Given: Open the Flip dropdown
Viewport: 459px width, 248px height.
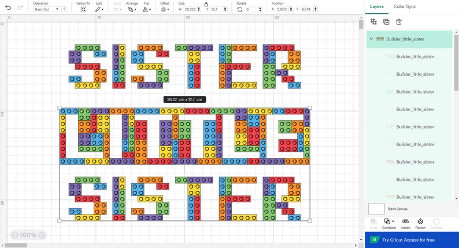Looking at the screenshot, I should [x=147, y=9].
